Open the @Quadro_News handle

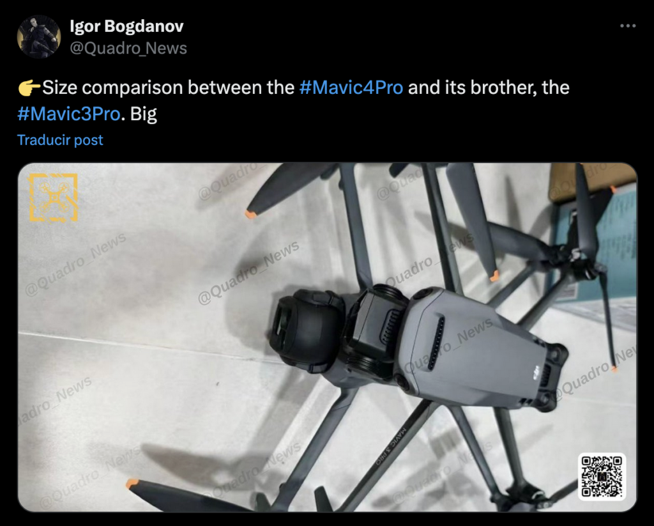point(128,48)
